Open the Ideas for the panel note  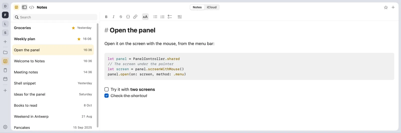(x=53, y=94)
